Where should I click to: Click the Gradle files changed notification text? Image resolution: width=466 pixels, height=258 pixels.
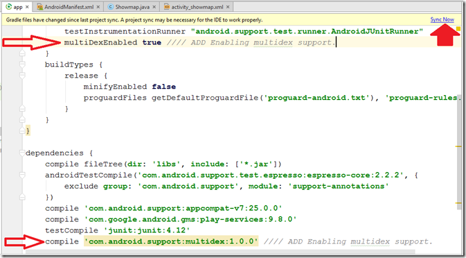pyautogui.click(x=134, y=20)
